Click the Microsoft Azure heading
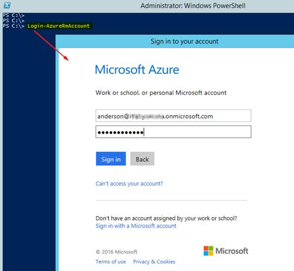 [x=137, y=70]
